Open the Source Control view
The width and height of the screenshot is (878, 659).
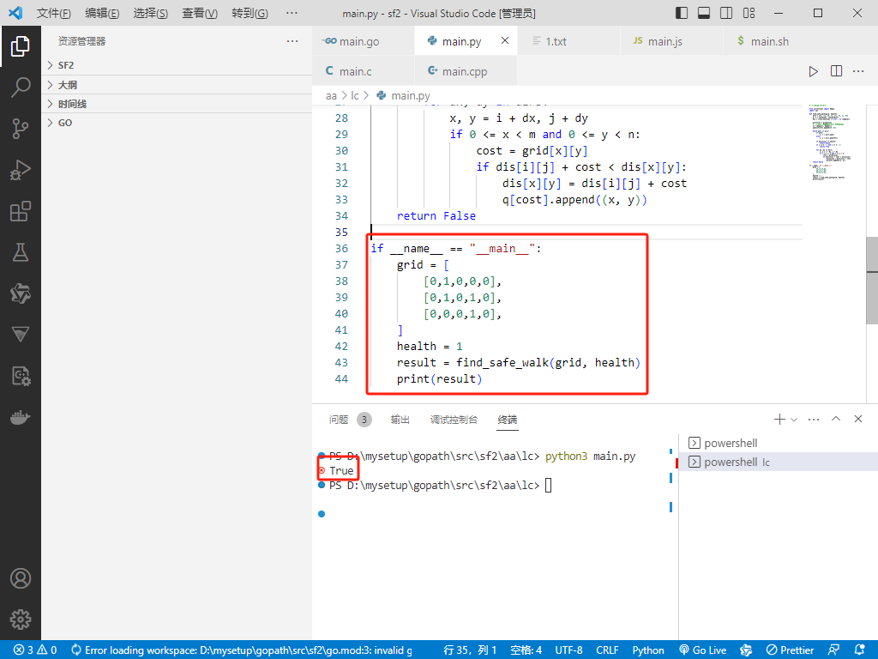[21, 129]
